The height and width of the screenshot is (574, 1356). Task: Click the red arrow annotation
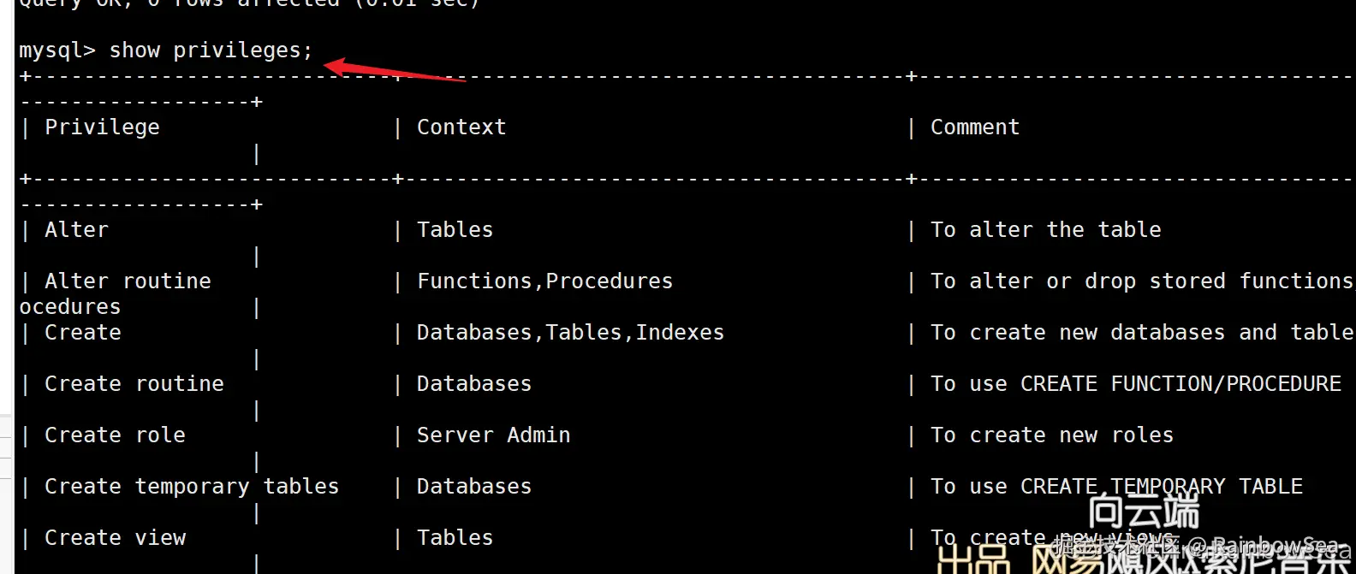394,70
